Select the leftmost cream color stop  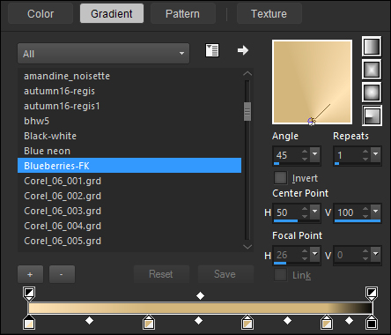(x=29, y=323)
